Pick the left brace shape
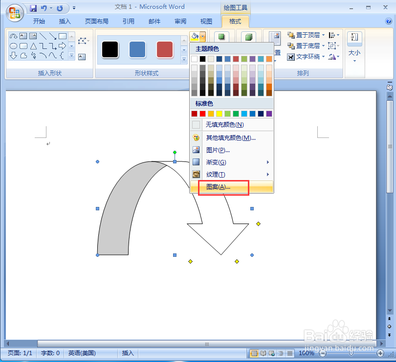 [62, 55]
